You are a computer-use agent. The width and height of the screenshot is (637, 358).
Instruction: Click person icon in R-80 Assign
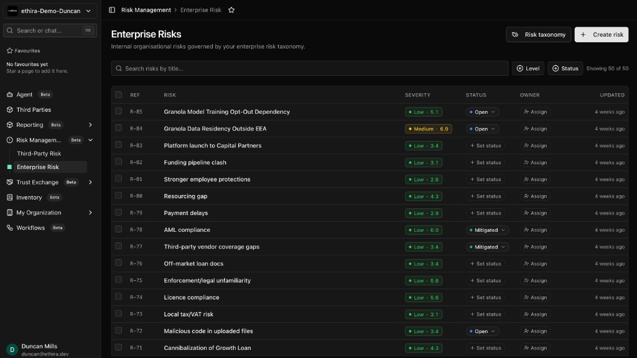tap(526, 196)
